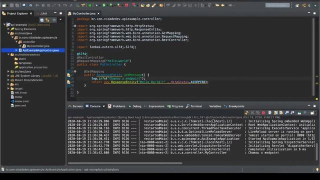
Task: Click the Remove Launch X icon in Console
Action: tap(252, 112)
